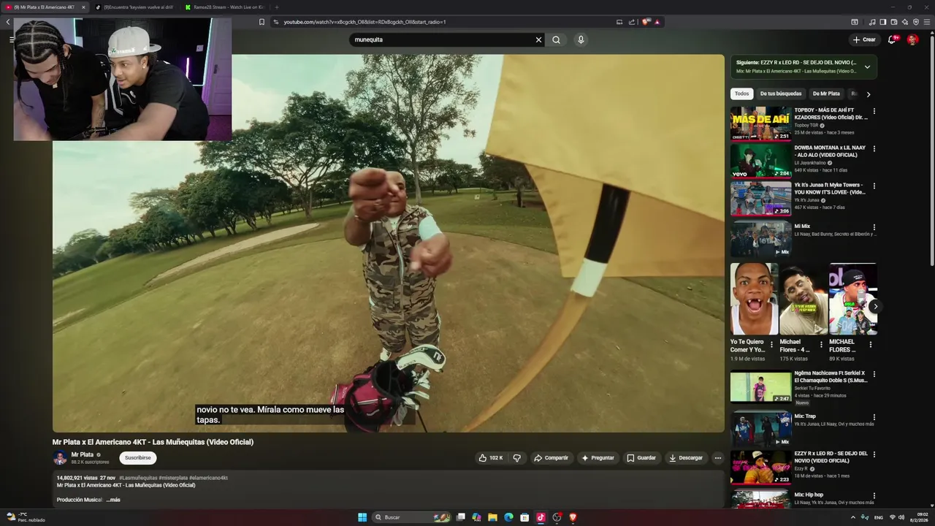The height and width of the screenshot is (526, 935).
Task: Open Mr Plata channel avatar
Action: (x=60, y=458)
